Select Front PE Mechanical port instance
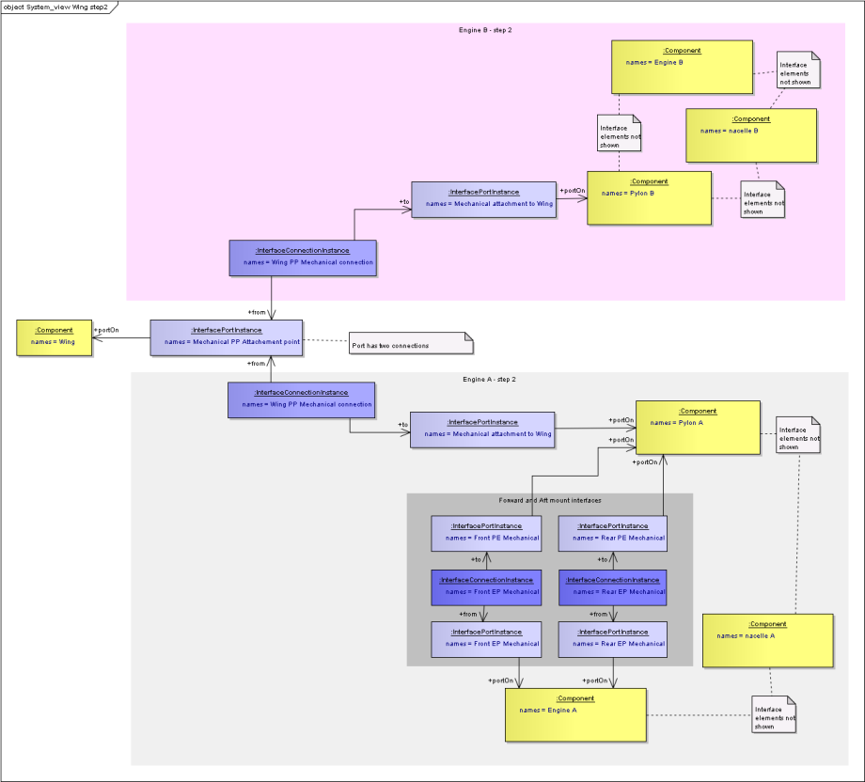865x782 pixels. 486,533
